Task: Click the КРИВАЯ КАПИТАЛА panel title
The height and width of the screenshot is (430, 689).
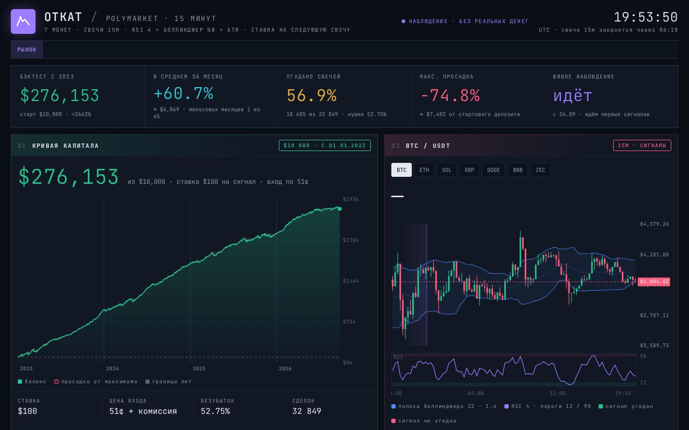Action: [66, 146]
